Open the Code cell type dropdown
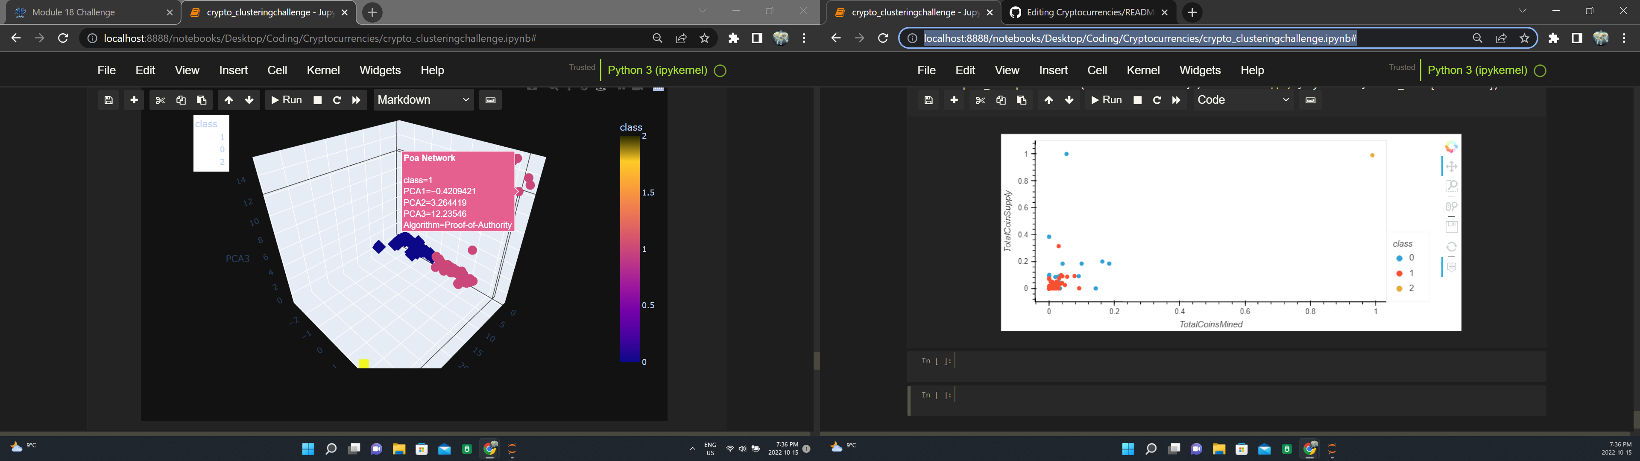This screenshot has width=1640, height=461. coord(1243,100)
